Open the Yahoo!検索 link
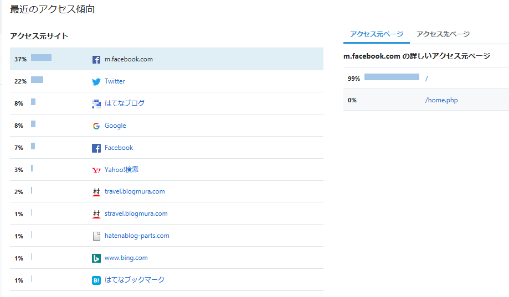509x297 pixels. click(121, 170)
